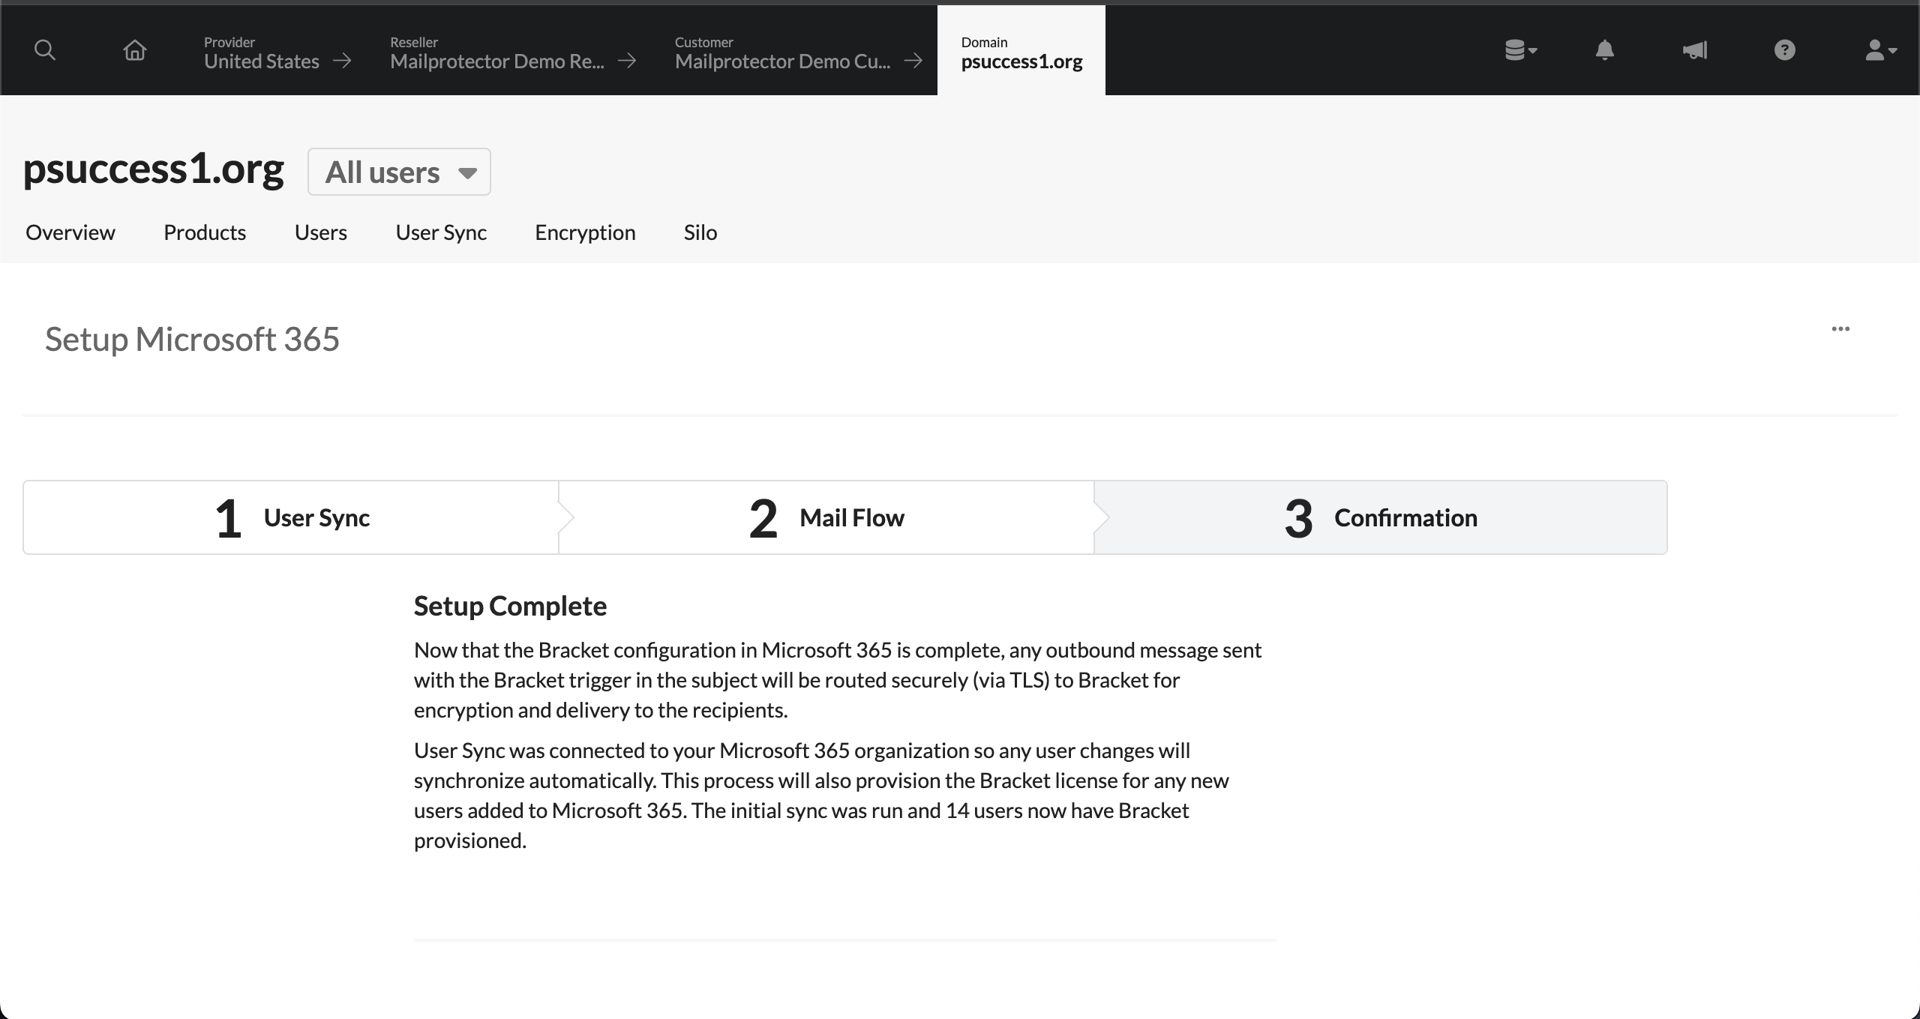Switch to the Overview tab
Screen dimensions: 1920x1019
[x=70, y=232]
